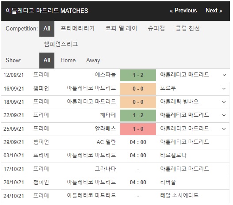Viewport: 233px width, 205px height.
Task: Click 챔피언 competition label on 16/09/21 row
Action: click(x=42, y=89)
